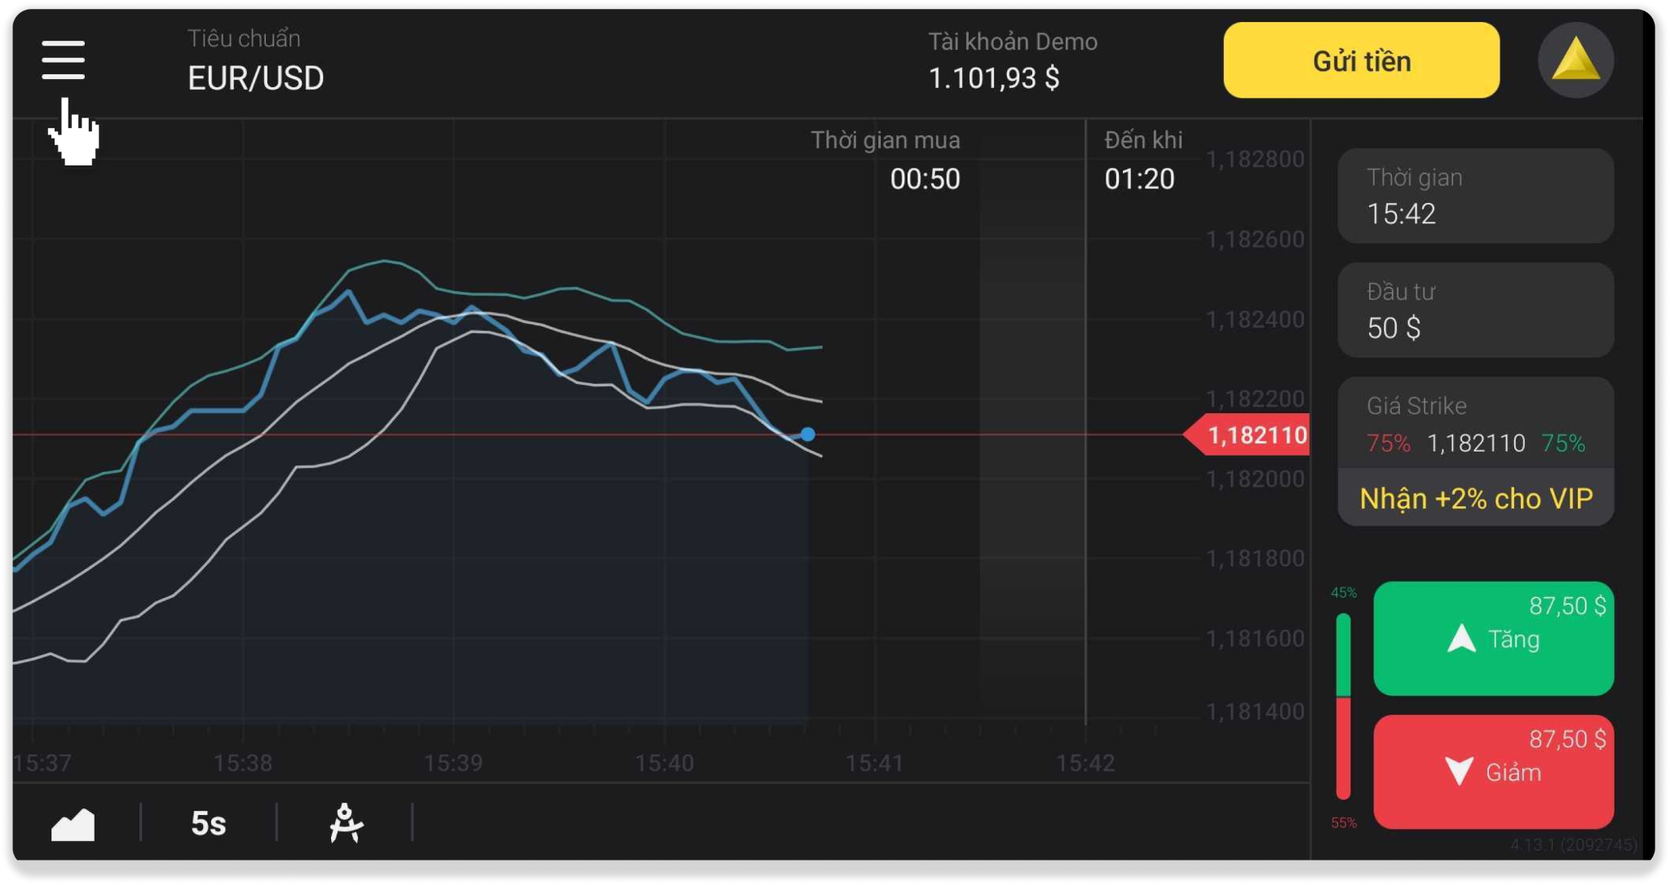This screenshot has height=885, width=1670.
Task: Open the Thời gian 15:42 selector
Action: tap(1475, 196)
